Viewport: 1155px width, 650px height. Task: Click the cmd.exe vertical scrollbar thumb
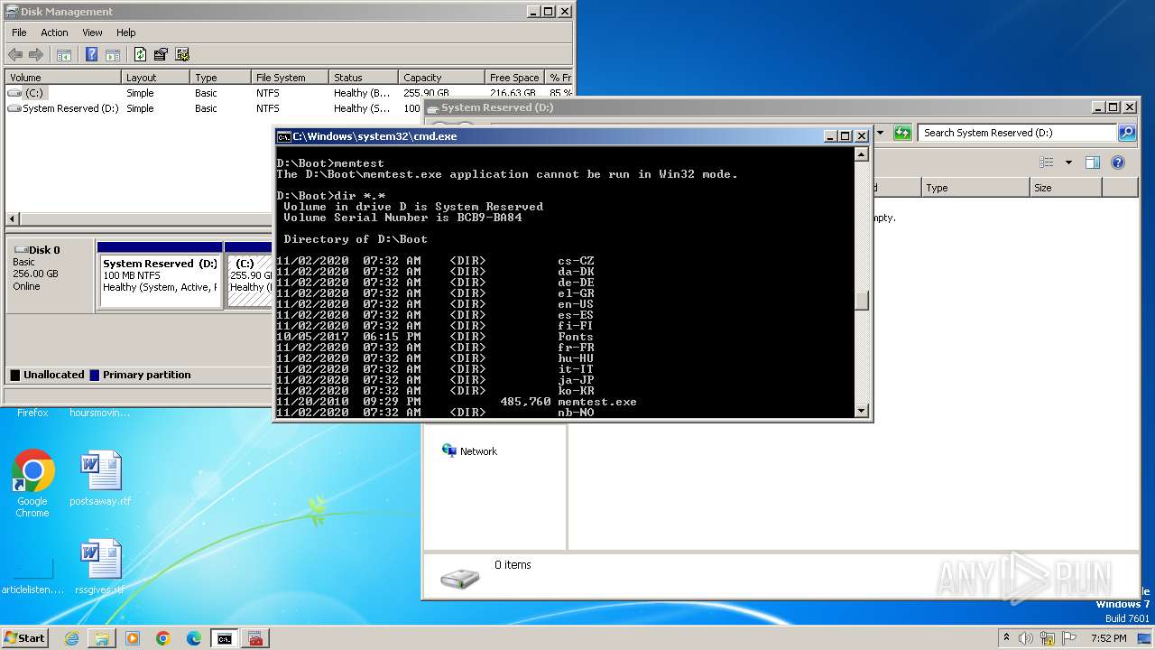(x=861, y=301)
